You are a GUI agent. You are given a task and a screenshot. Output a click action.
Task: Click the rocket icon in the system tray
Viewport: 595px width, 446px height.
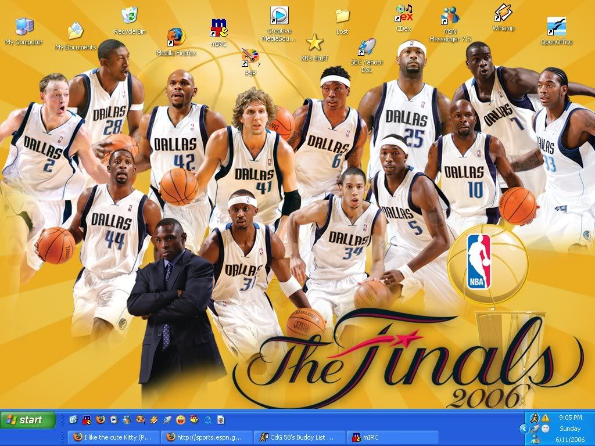(535, 429)
